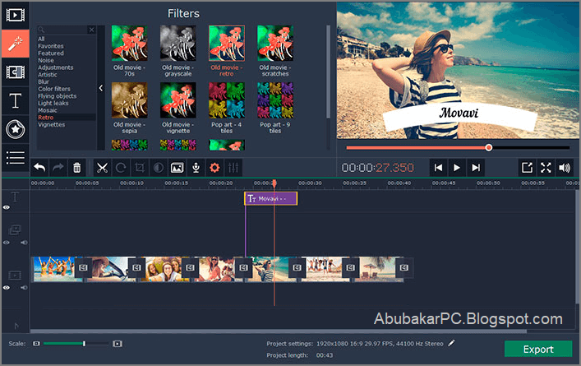Choose Old movie - scratches filter
Screen dimensions: 581x366
(275, 43)
